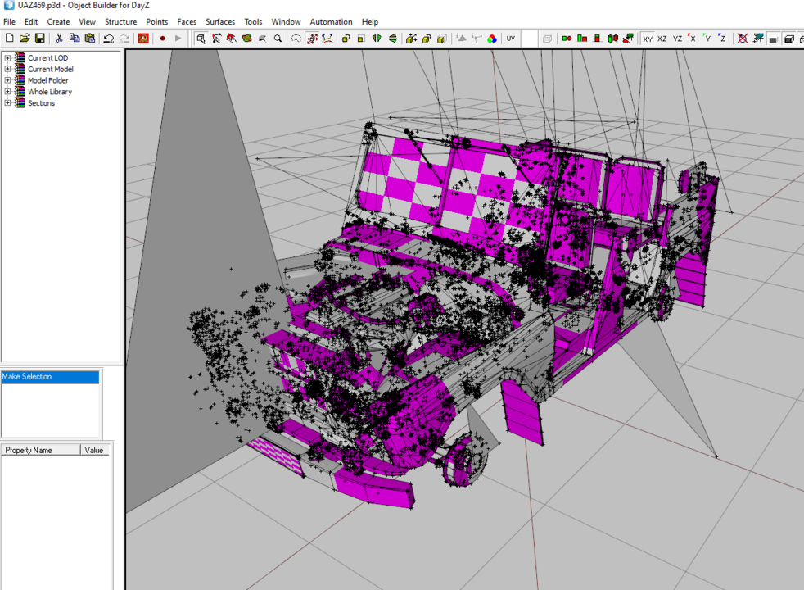Open the RGB color circles tool

492,39
